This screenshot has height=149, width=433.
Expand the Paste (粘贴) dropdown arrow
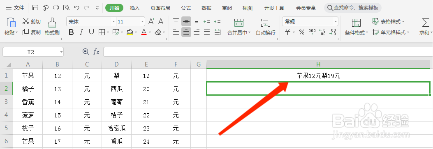click(16, 33)
